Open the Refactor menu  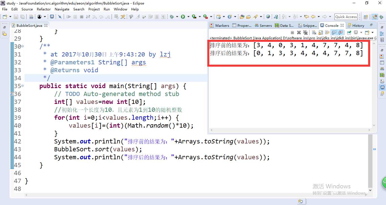click(44, 9)
